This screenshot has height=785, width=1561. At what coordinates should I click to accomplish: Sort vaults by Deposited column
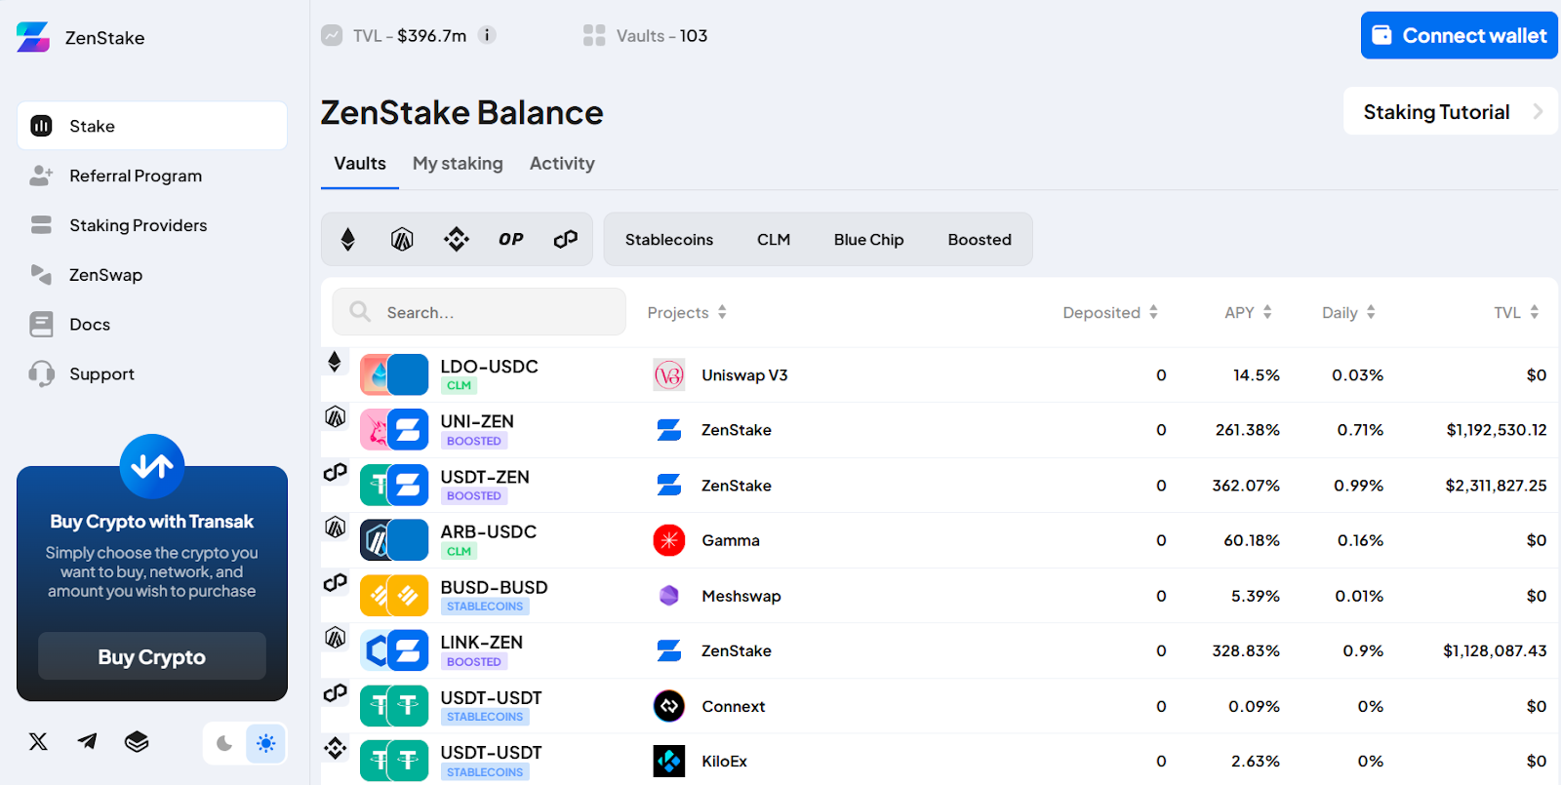[1110, 312]
